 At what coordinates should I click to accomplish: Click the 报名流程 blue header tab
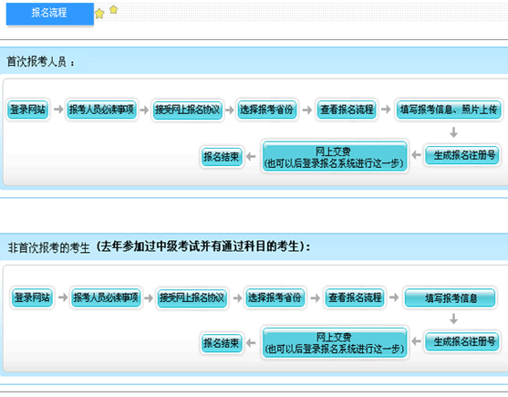(x=50, y=14)
